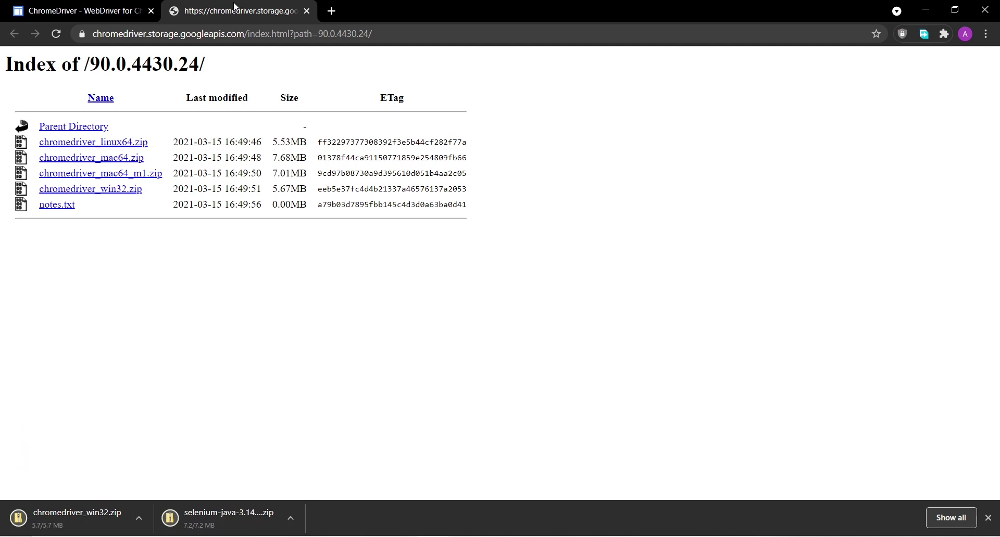Screen dimensions: 1000x537
Task: Download chromedriver_mac64.zip
Action: [91, 158]
